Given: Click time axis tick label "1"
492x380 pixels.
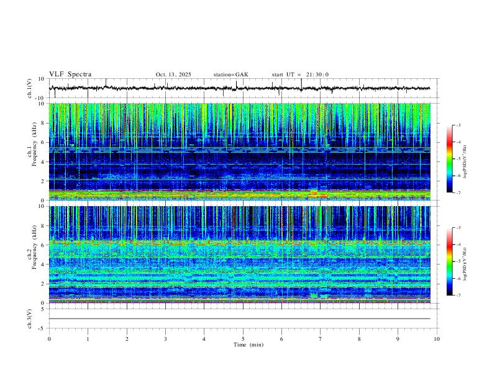Looking at the screenshot, I should tap(88, 339).
